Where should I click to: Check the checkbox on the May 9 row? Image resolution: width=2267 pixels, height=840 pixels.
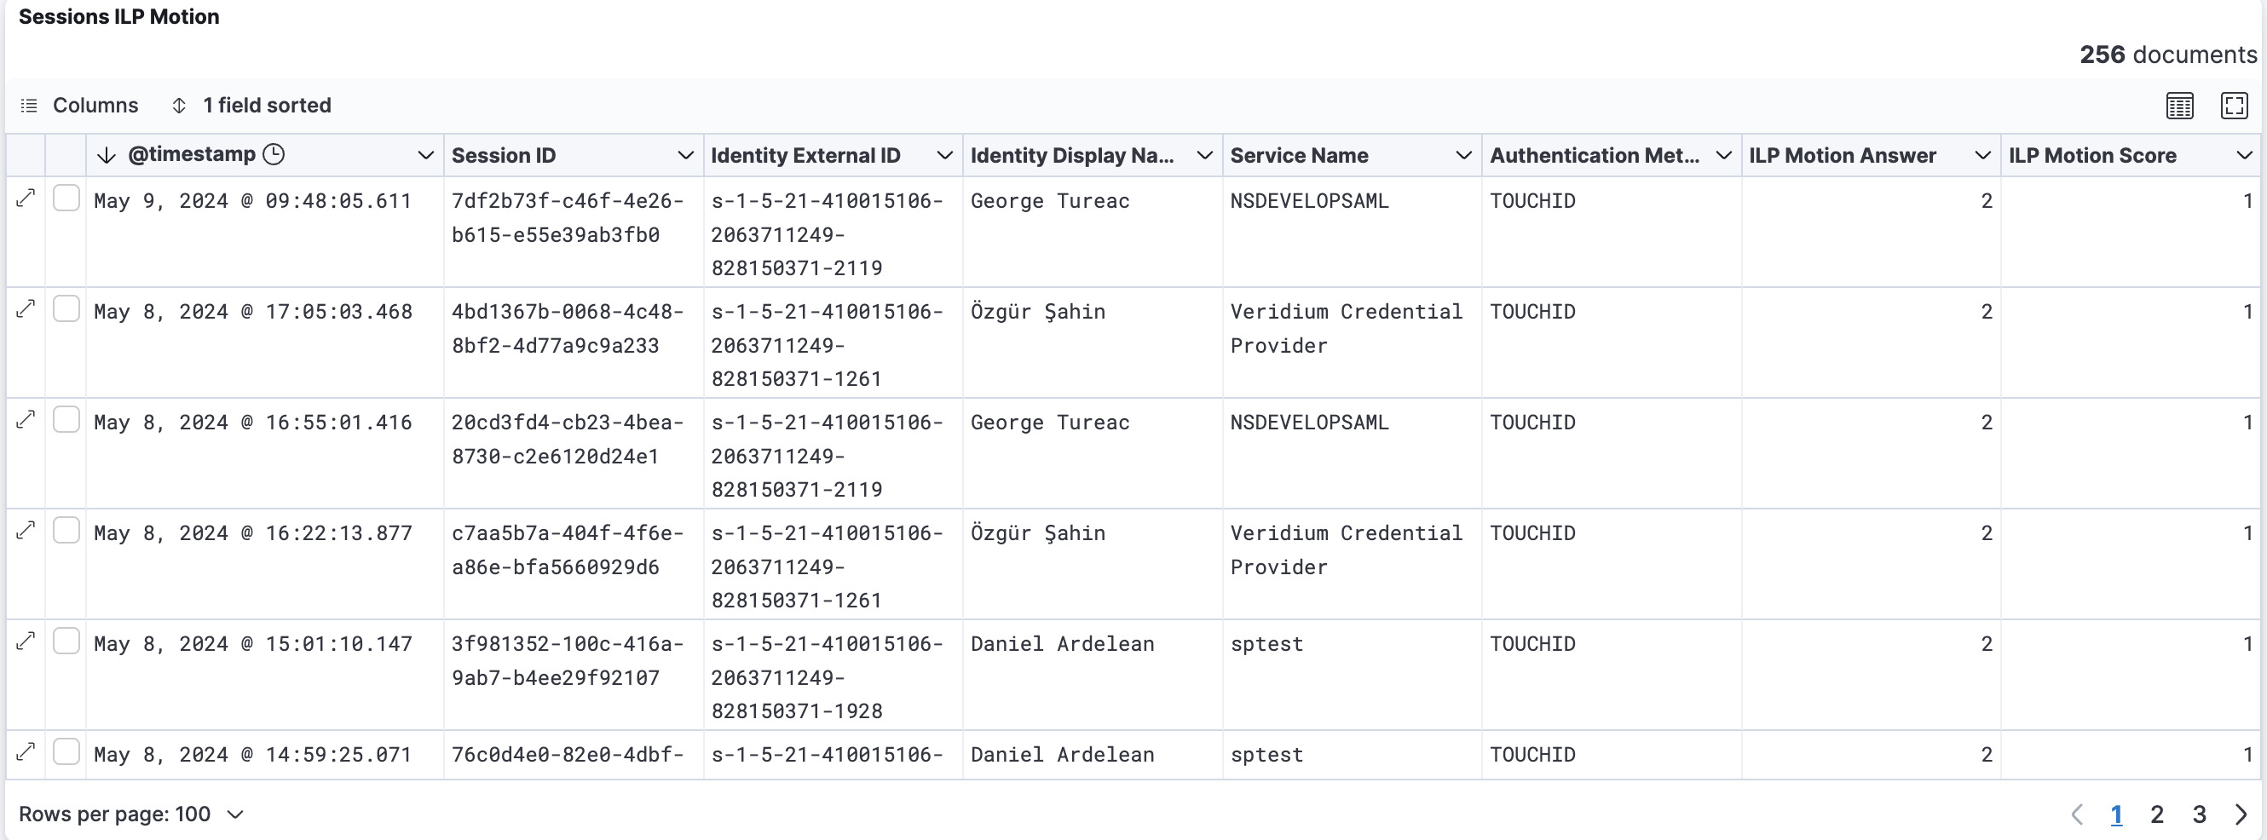coord(66,197)
